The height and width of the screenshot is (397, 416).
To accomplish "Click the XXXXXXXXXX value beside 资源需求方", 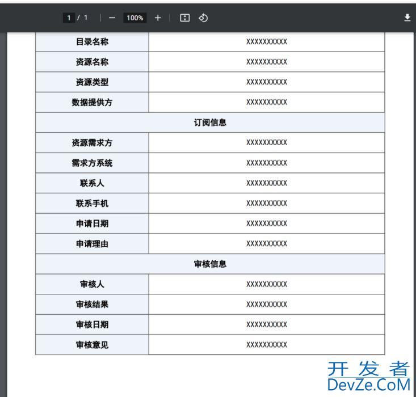I will pos(267,142).
